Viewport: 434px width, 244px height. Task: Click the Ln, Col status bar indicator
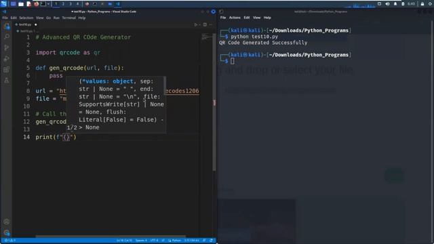(124, 241)
